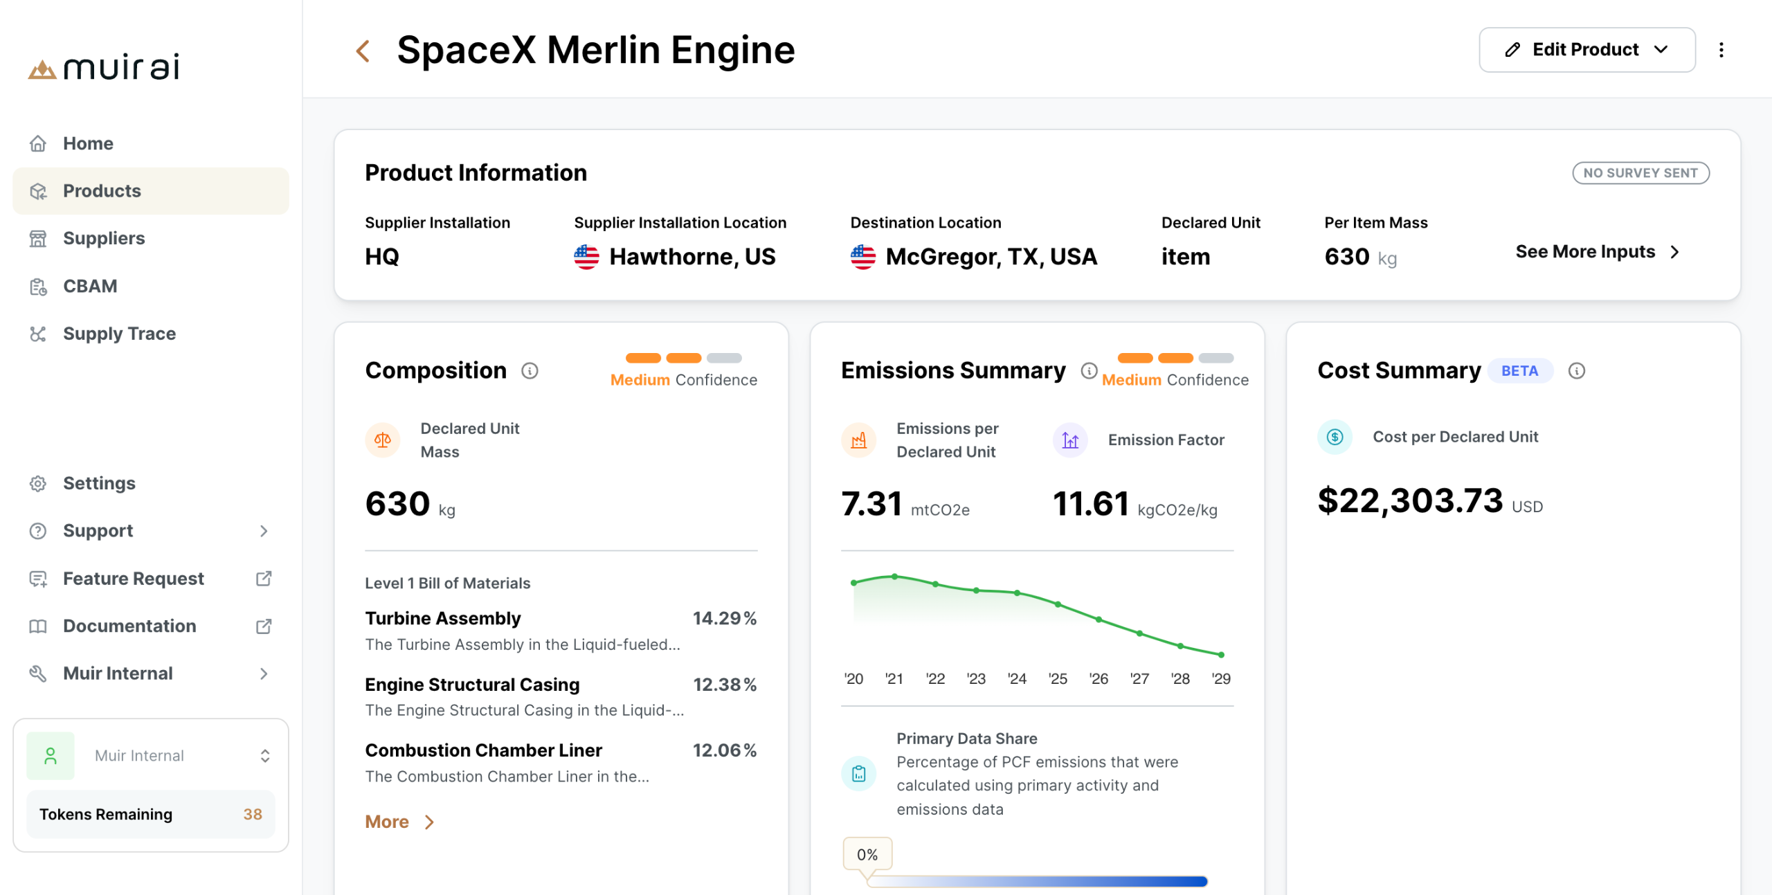Go to Suppliers in sidebar

(104, 238)
